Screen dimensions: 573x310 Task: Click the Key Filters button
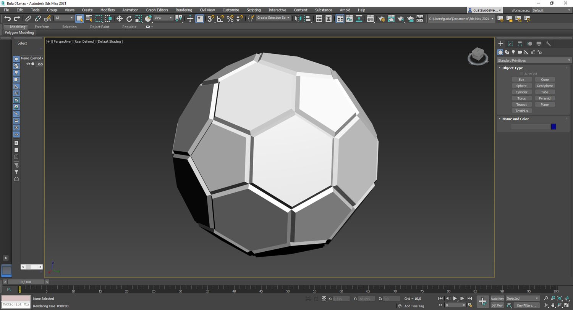point(526,305)
